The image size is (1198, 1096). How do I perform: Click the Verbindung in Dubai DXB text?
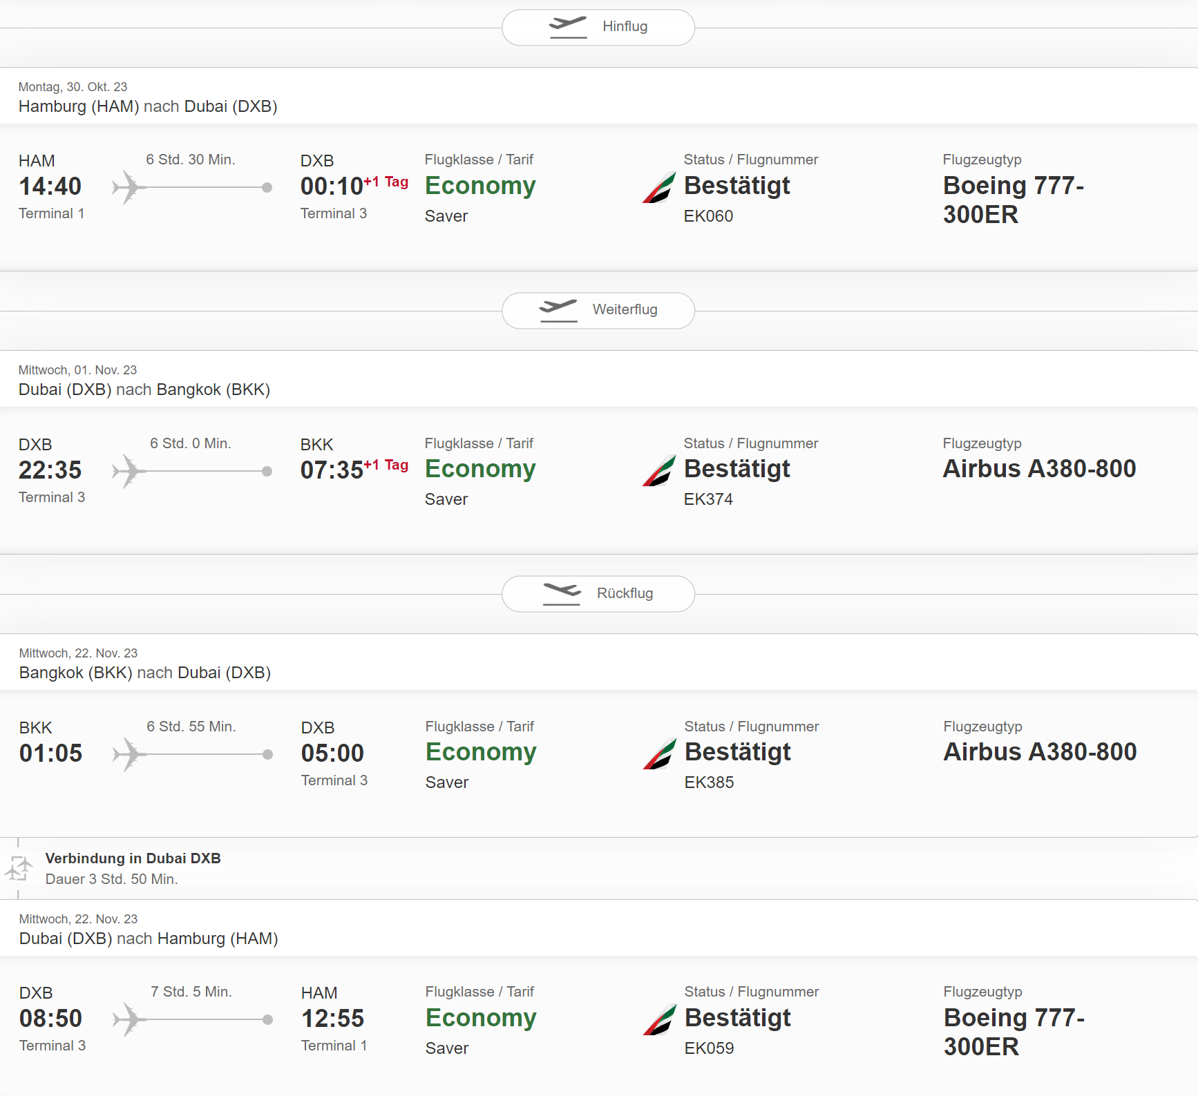coord(133,858)
